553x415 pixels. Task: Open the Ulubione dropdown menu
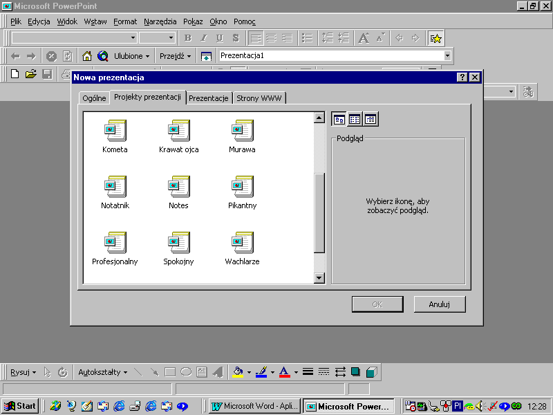click(132, 56)
